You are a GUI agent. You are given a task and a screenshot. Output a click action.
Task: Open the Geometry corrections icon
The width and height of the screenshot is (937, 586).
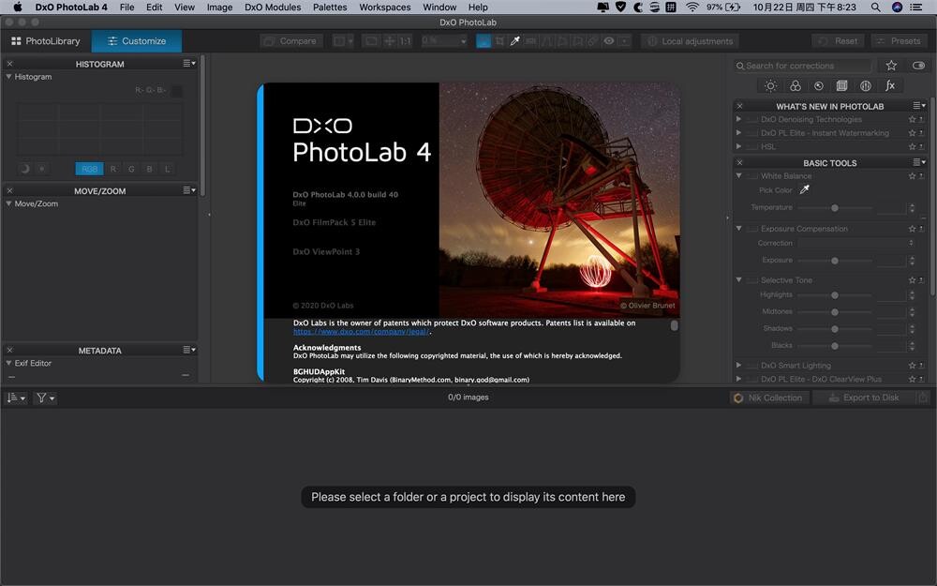(x=842, y=86)
